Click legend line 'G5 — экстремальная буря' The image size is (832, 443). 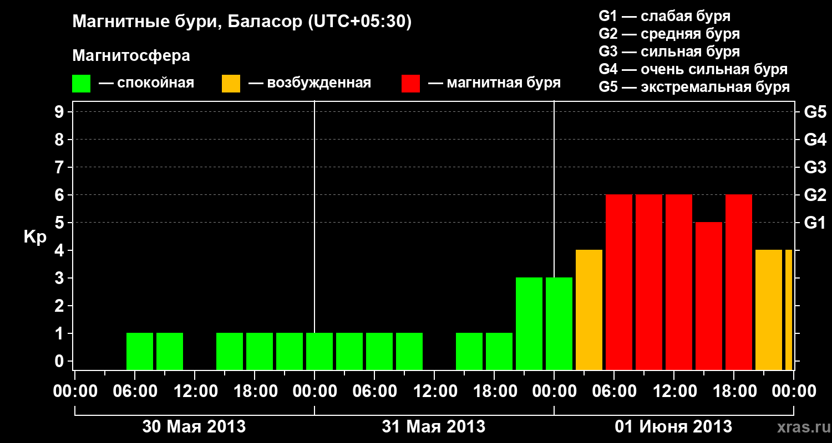coord(694,87)
